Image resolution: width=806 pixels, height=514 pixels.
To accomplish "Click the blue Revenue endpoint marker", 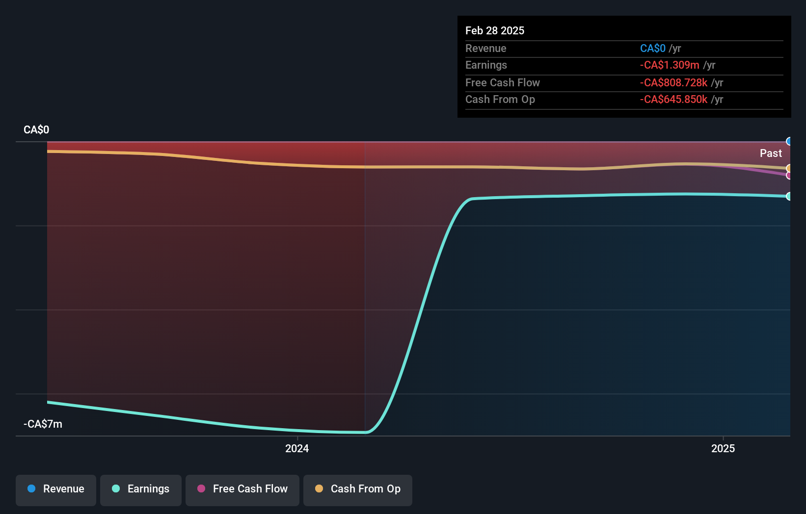I will click(x=789, y=142).
